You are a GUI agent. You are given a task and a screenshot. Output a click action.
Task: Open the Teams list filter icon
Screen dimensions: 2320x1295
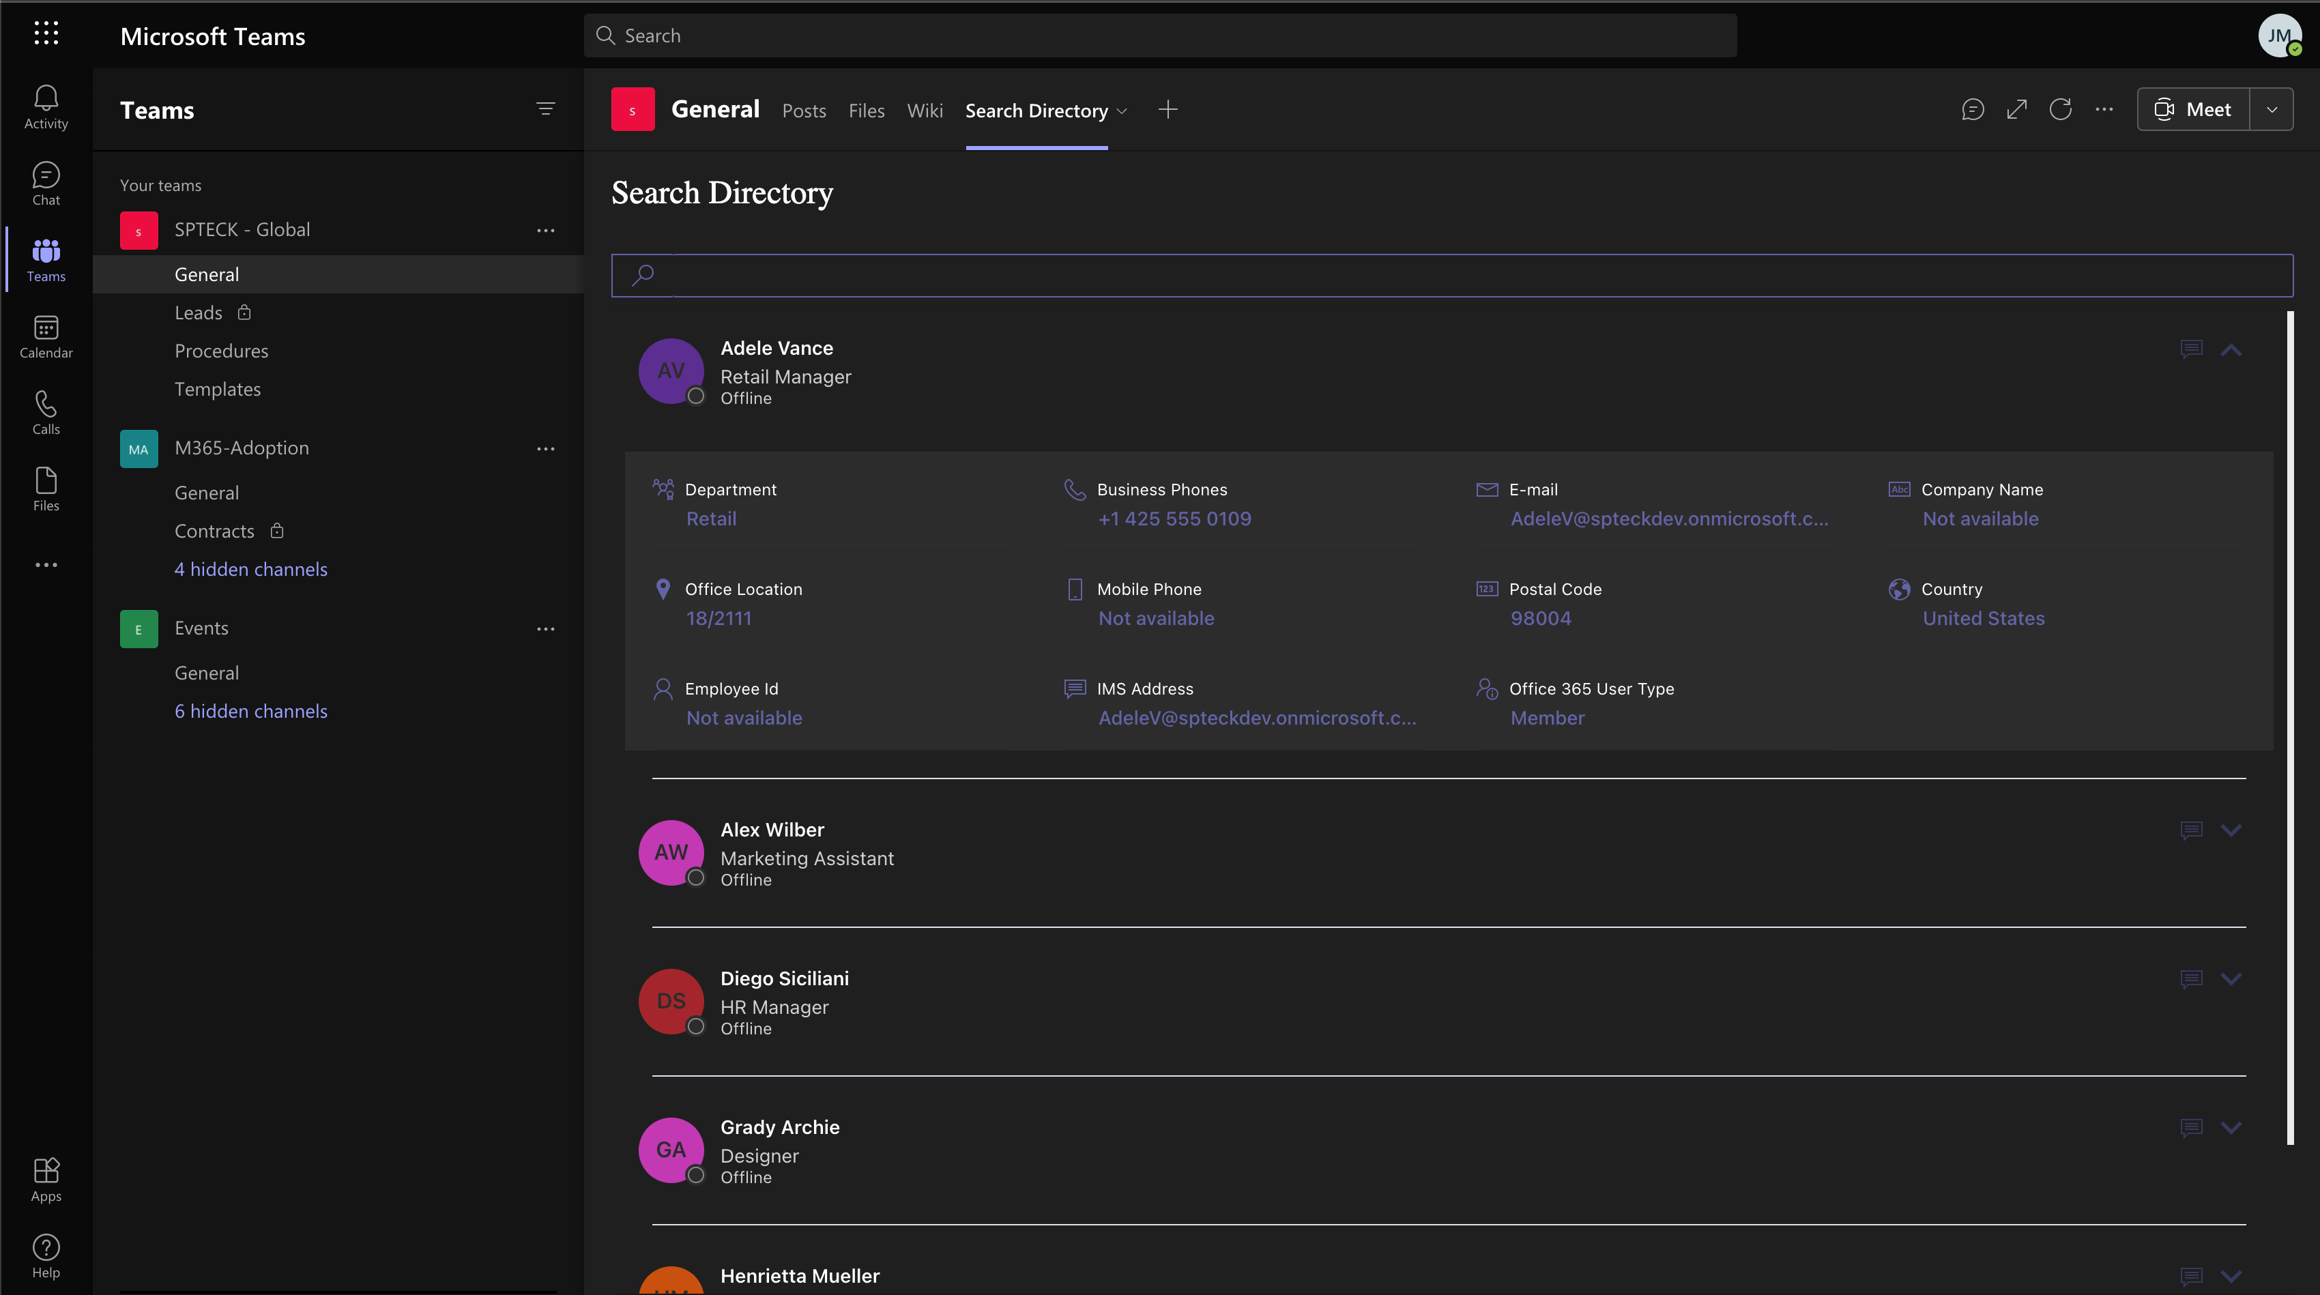pos(545,109)
